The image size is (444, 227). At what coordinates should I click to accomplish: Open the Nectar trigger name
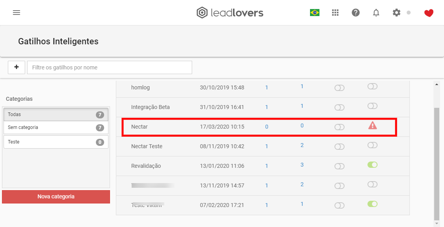coord(139,127)
